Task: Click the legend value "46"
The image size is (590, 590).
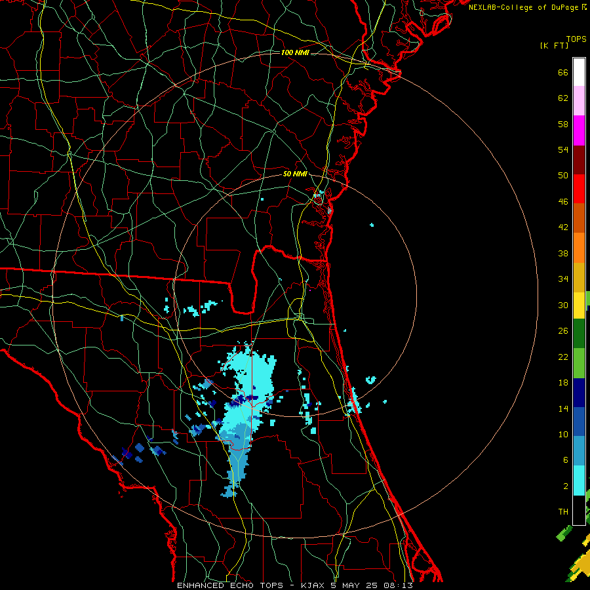Action: [x=563, y=202]
